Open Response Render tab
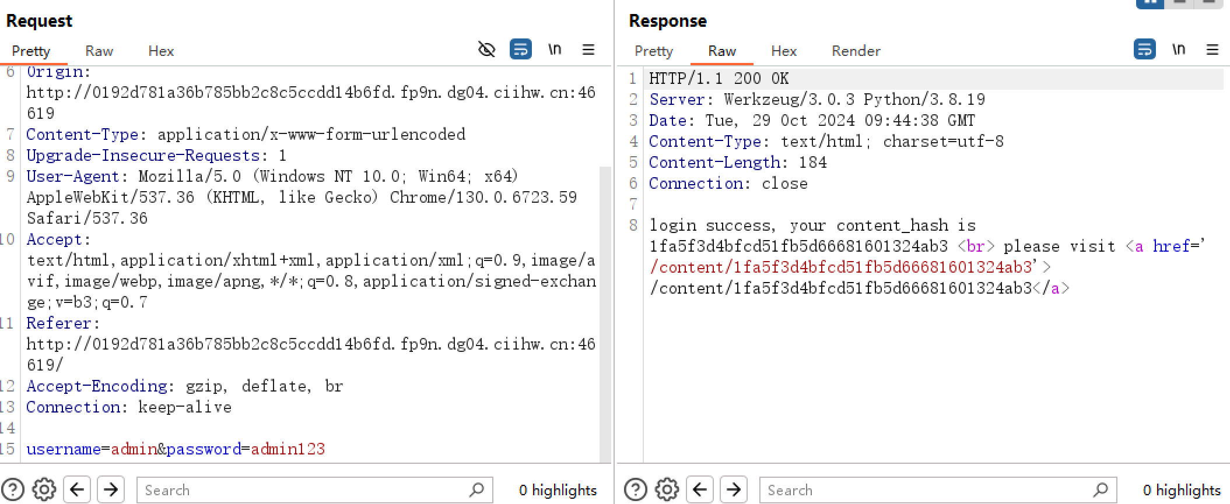The image size is (1230, 504). [x=856, y=51]
